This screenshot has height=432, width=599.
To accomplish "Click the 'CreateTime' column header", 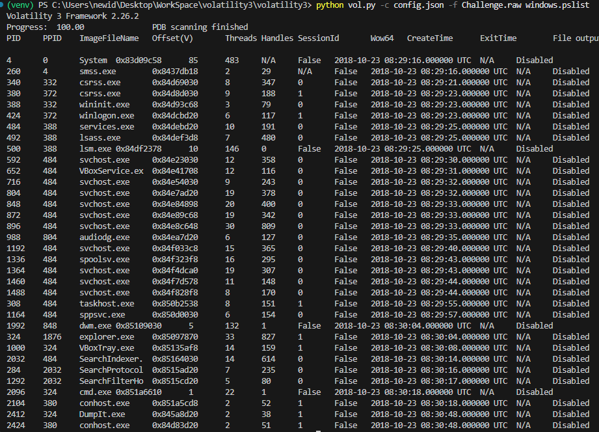I will pyautogui.click(x=430, y=38).
